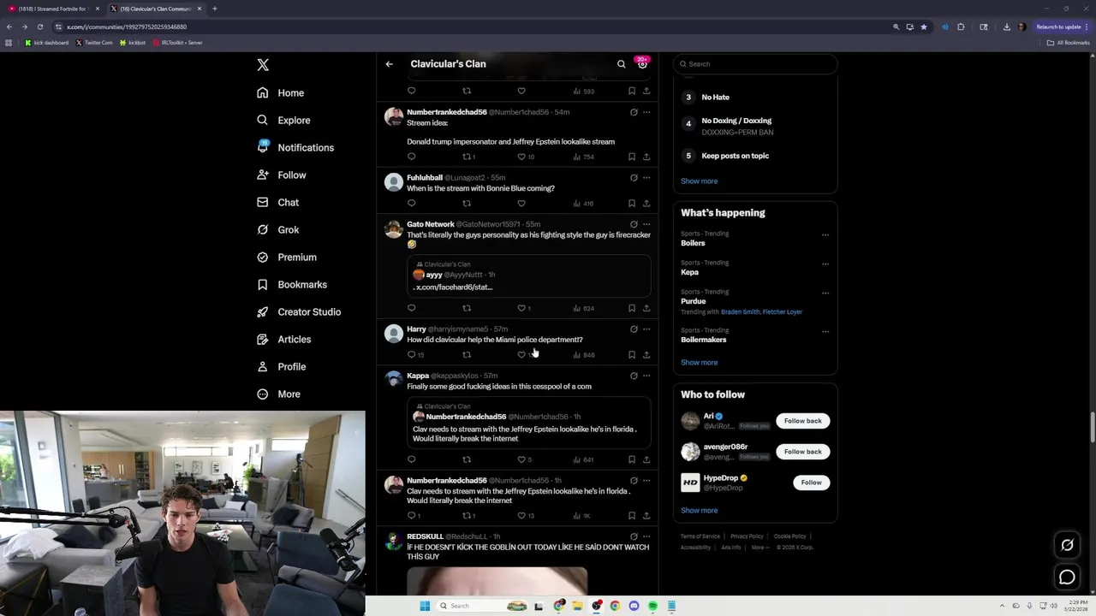Follow HypeDrop account
Image resolution: width=1096 pixels, height=616 pixels.
point(811,483)
